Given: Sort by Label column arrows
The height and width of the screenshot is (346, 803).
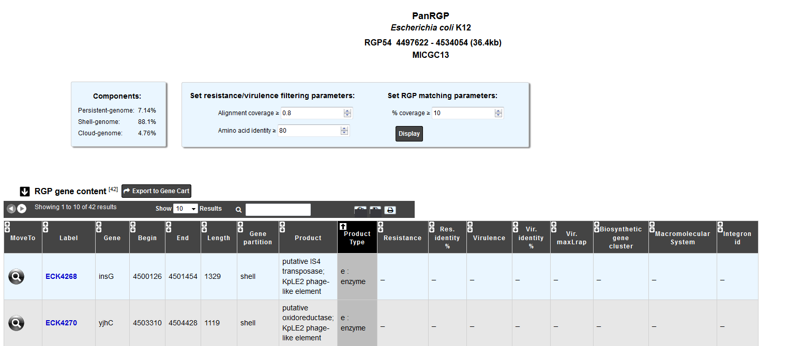Looking at the screenshot, I should click(46, 227).
